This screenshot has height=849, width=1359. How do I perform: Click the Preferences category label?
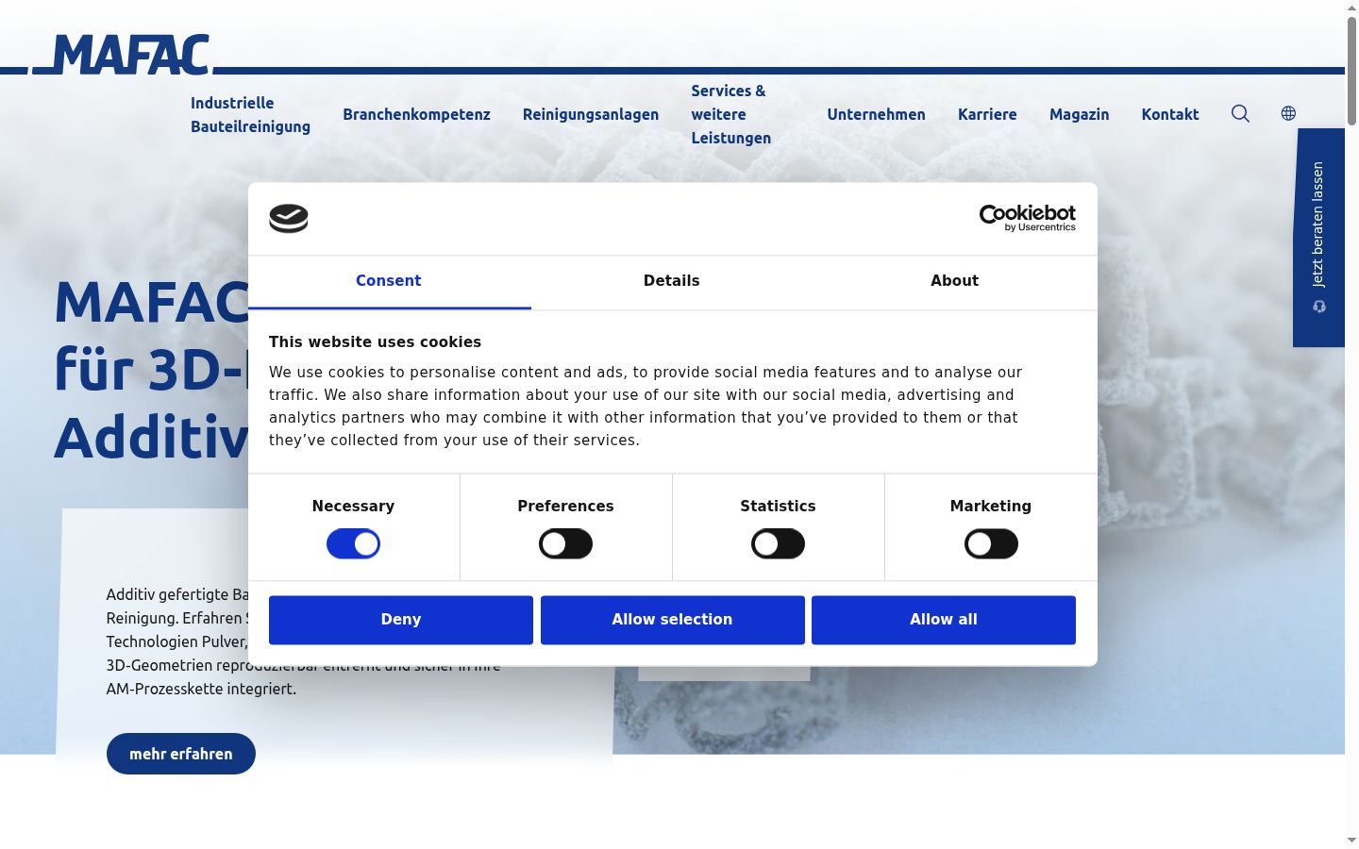(x=565, y=507)
